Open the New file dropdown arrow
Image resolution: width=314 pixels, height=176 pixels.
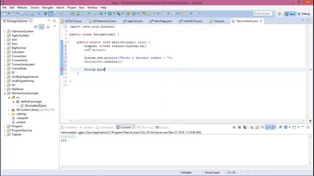[9, 14]
